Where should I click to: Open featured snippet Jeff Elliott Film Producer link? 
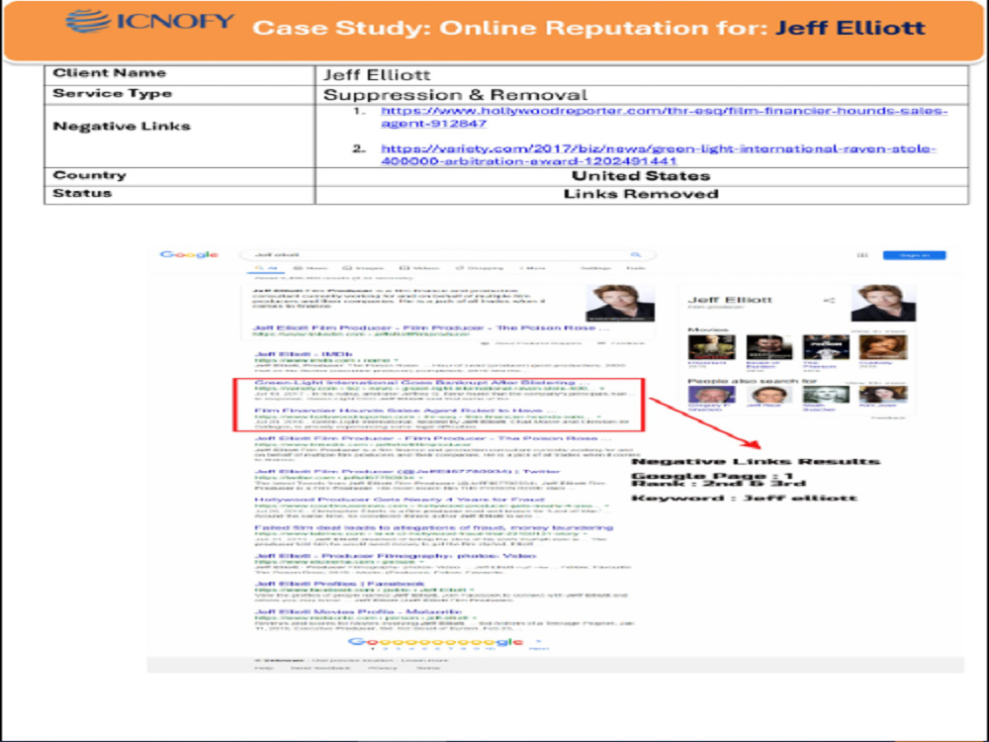(431, 327)
